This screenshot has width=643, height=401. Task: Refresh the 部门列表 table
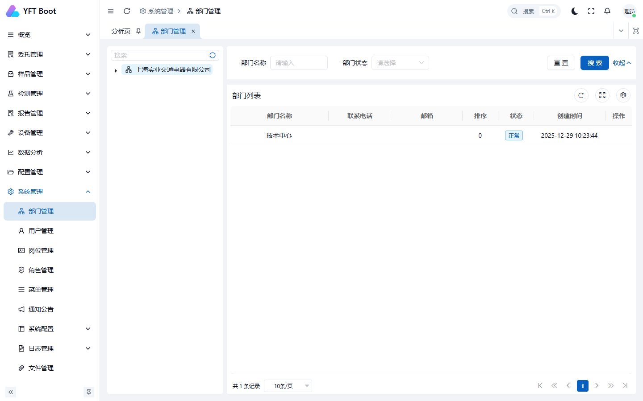point(581,95)
